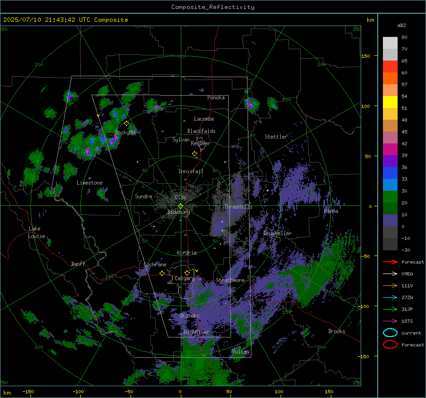This screenshot has height=398, width=426.
Task: Click the Sylvan label
Action: [181, 140]
